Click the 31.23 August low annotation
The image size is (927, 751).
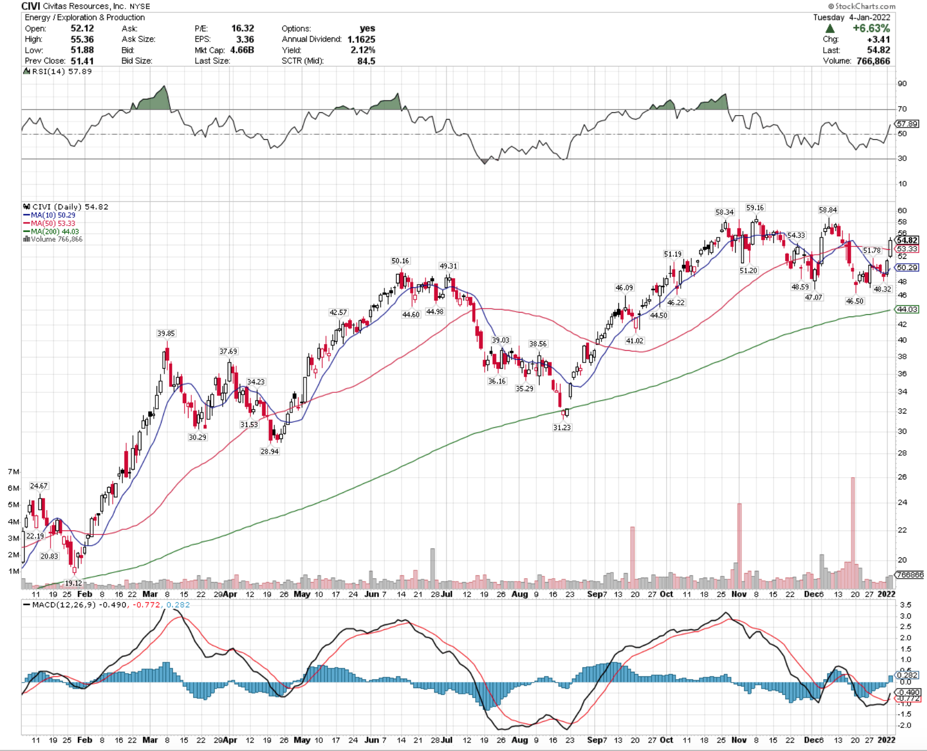click(x=562, y=428)
